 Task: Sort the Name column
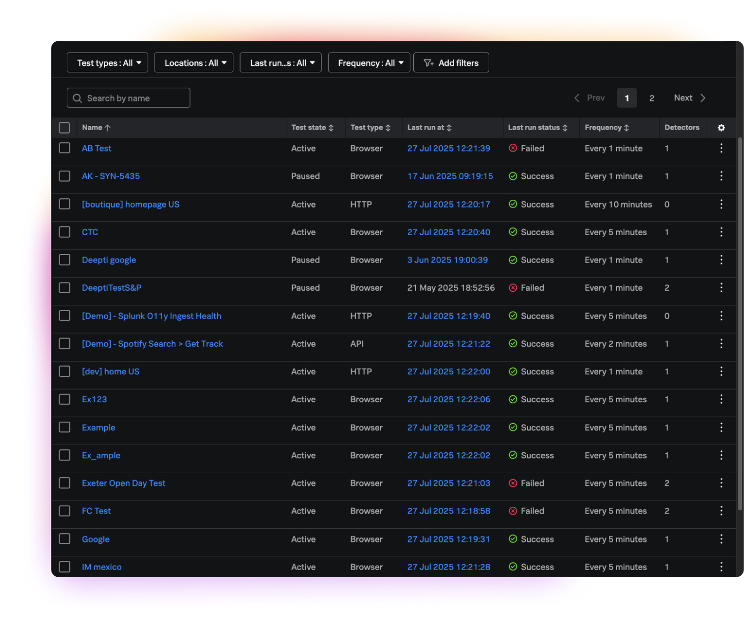[x=96, y=127]
